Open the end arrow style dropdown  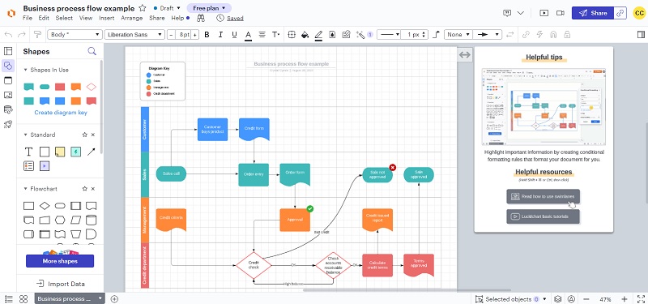[487, 35]
